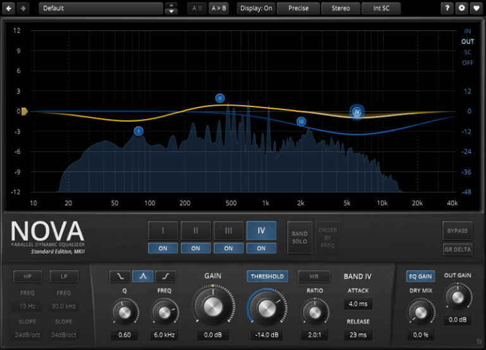Open the settings gear icon
486x350 pixels.
click(x=462, y=8)
